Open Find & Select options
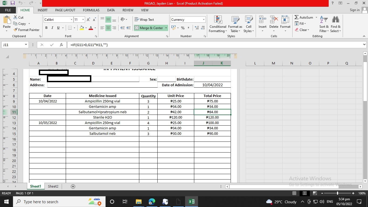The width and height of the screenshot is (368, 207). pos(336,24)
